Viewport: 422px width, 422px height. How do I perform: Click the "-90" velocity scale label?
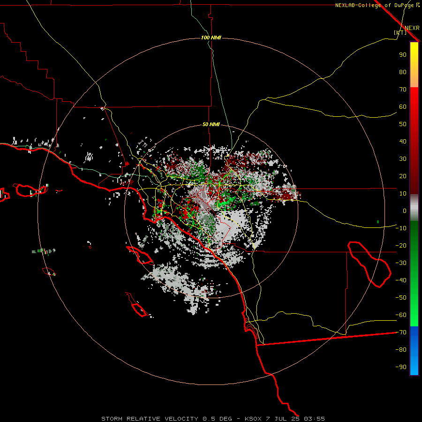click(x=401, y=367)
